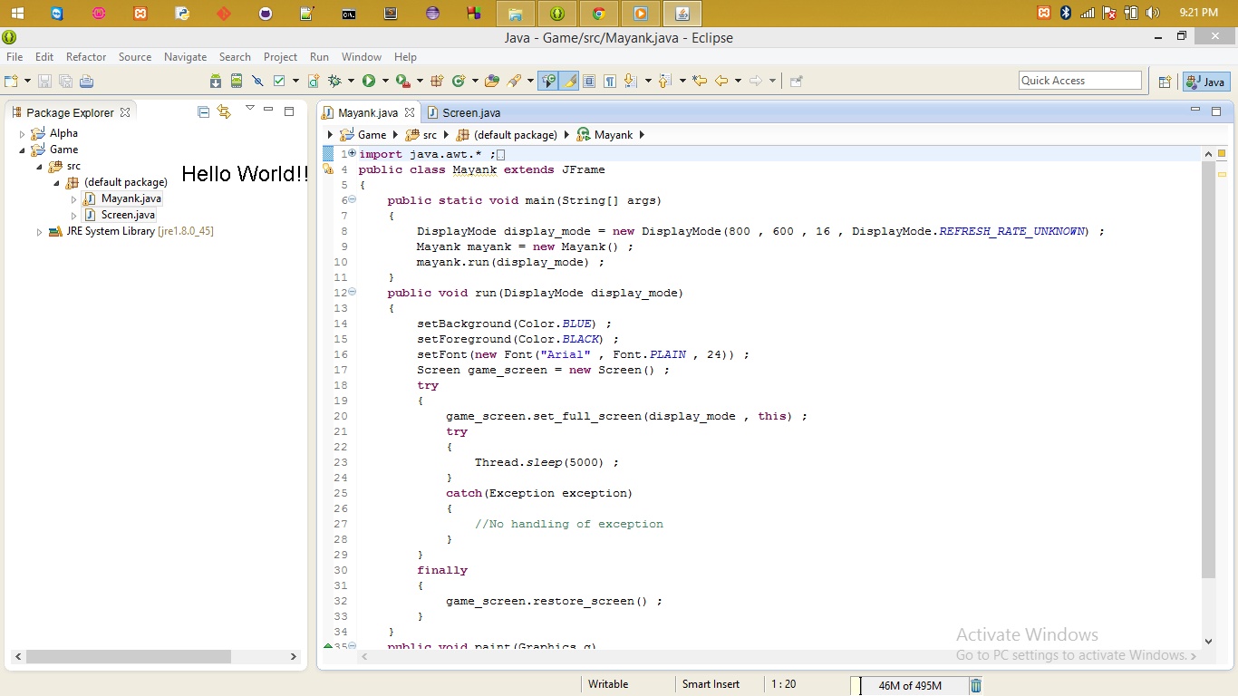The width and height of the screenshot is (1238, 696).
Task: Expand the JRE System Library node
Action: click(x=40, y=231)
